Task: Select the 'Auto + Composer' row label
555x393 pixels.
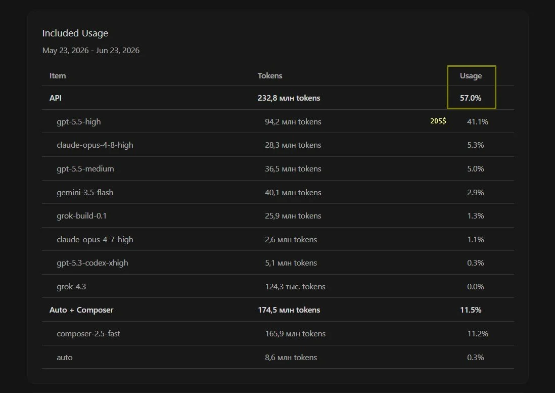Action: 81,310
